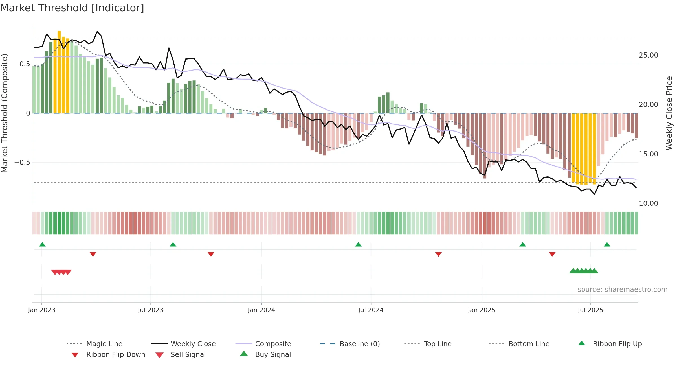Viewport: 677px width, 381px height.
Task: Toggle the Magic Line legend entry
Action: pyautogui.click(x=94, y=344)
